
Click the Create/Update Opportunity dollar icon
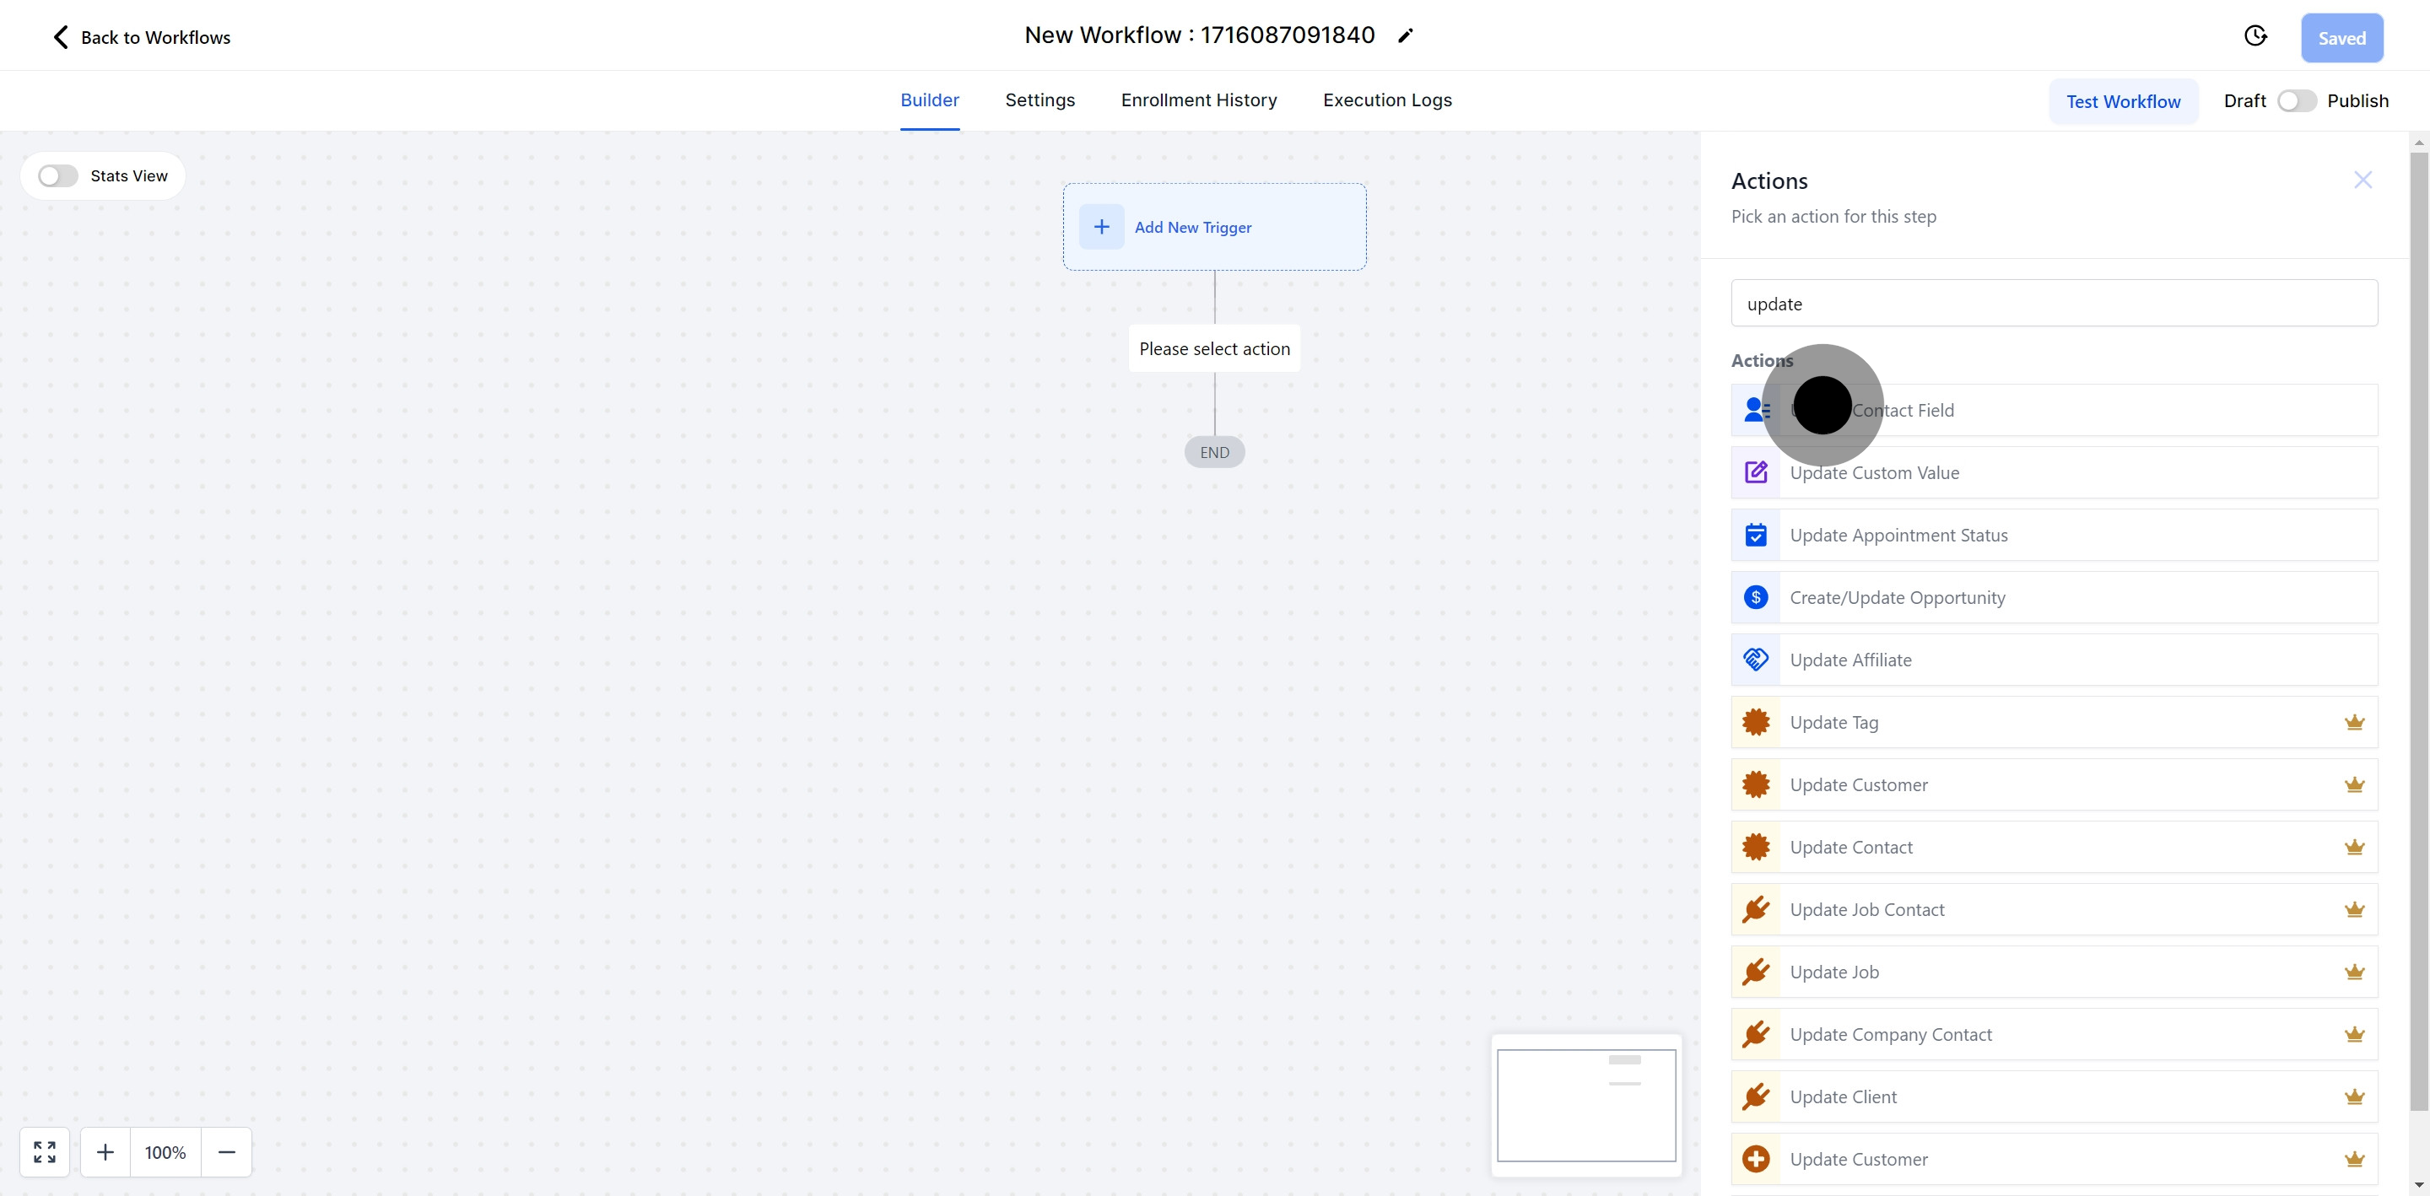point(1756,597)
